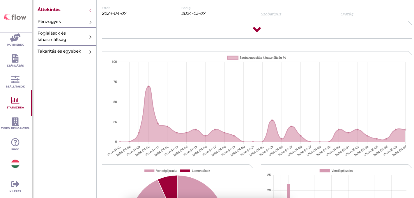The width and height of the screenshot is (414, 198).
Task: Click the Áttekintés heading link
Action: 49,10
